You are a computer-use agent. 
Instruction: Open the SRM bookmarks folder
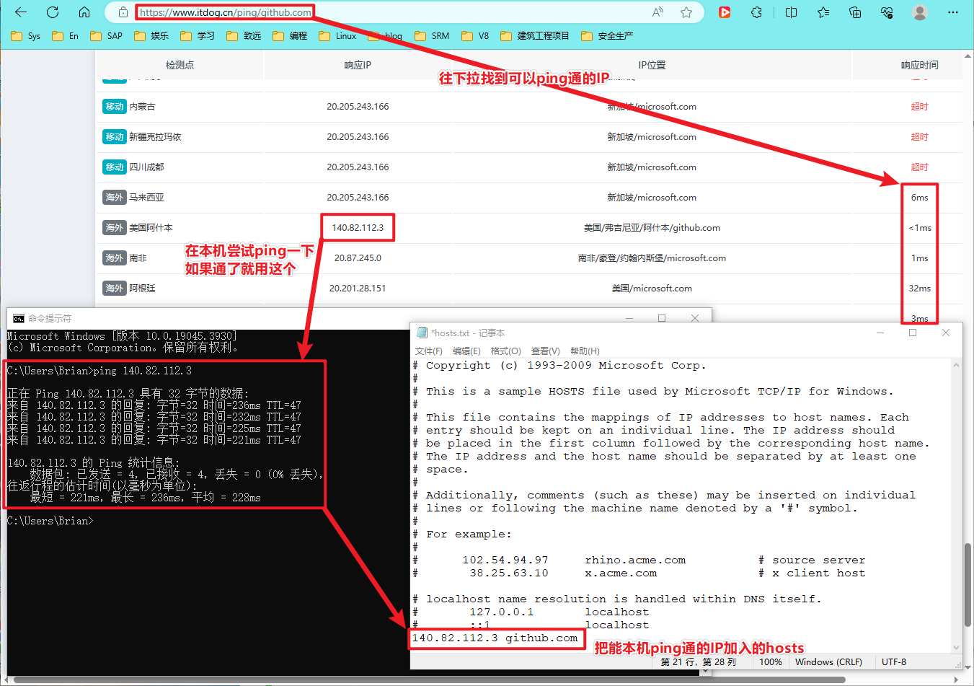tap(432, 36)
